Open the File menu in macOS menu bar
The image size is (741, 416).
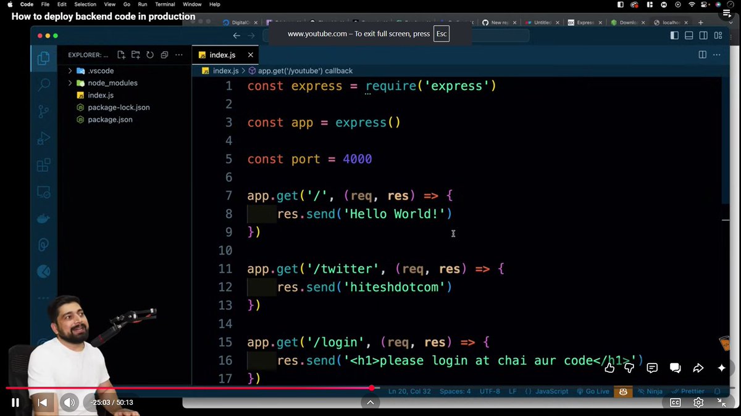pos(46,4)
